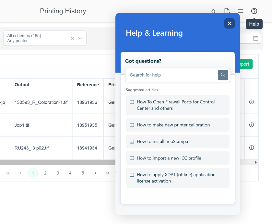
Task: Click book icon beside printer calibration article
Action: pyautogui.click(x=132, y=125)
